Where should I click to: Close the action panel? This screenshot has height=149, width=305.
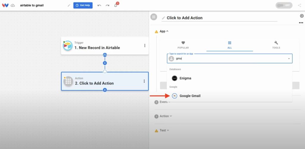point(302,16)
